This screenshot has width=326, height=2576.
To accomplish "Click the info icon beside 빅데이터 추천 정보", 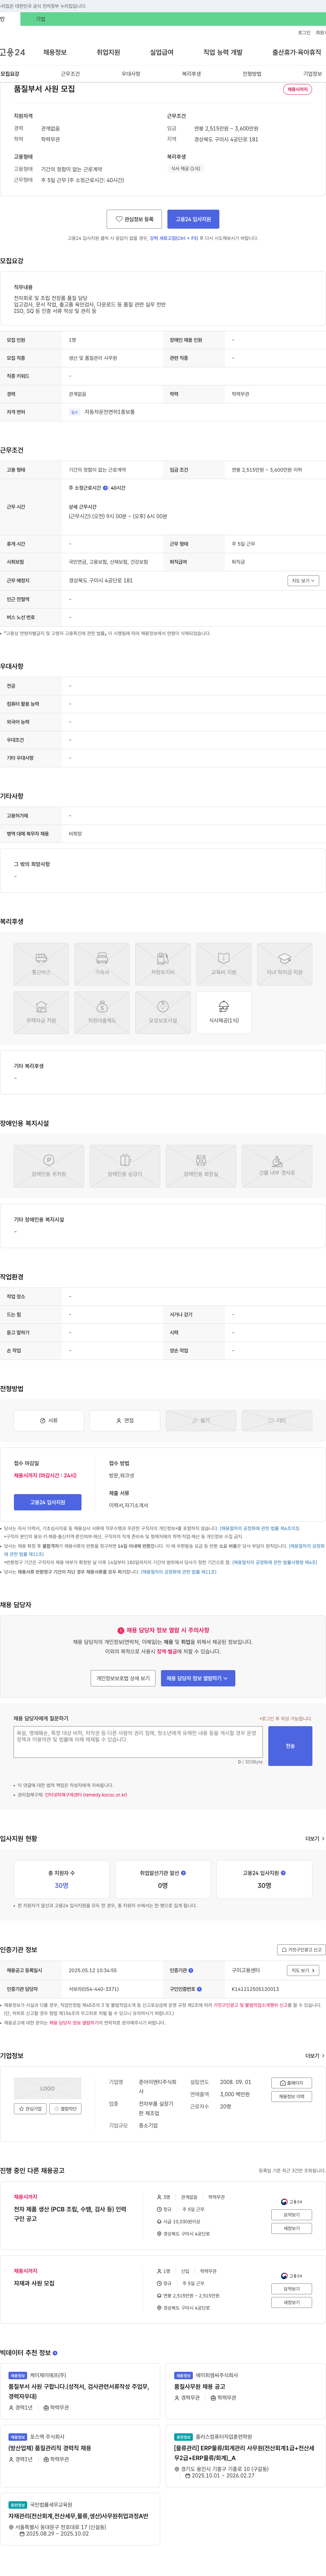I will point(55,2353).
